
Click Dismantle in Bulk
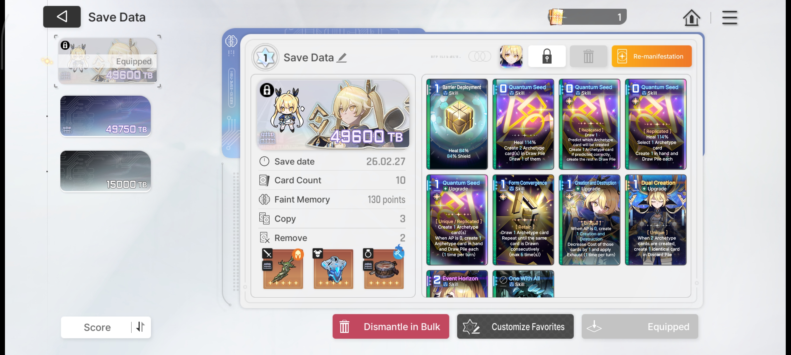(391, 326)
